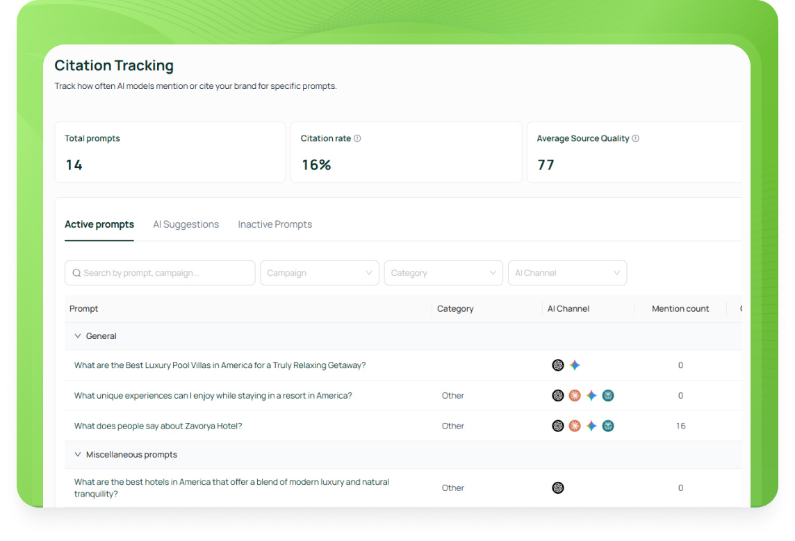
Task: Click Other category in unique experiences row
Action: (453, 396)
